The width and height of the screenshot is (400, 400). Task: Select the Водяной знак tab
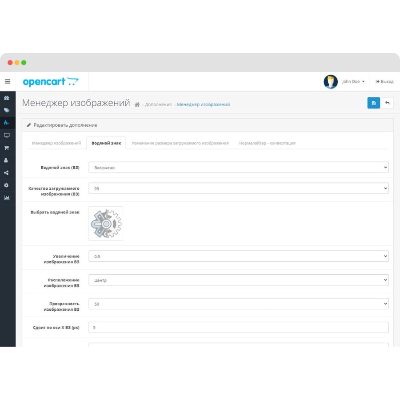[106, 143]
